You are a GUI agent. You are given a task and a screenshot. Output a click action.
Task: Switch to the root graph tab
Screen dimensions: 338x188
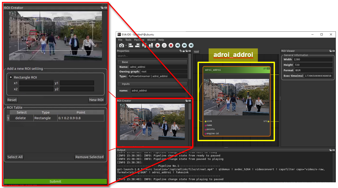click(196, 52)
